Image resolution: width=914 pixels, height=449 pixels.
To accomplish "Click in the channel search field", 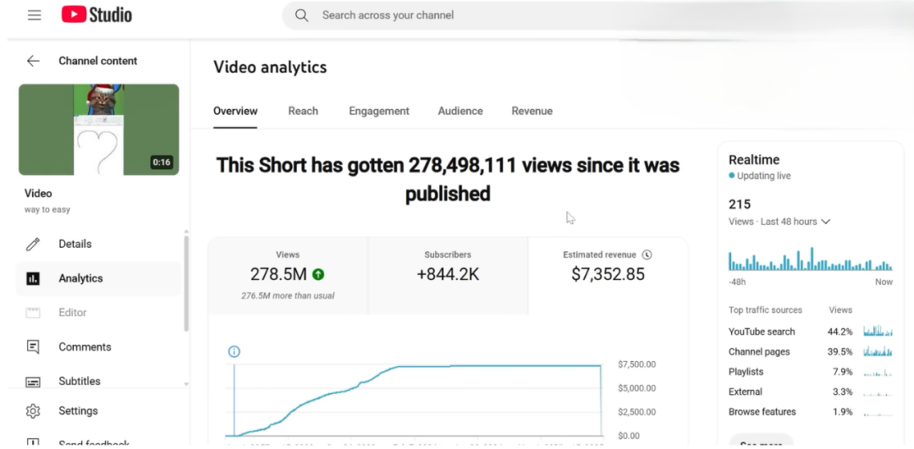I will coord(508,15).
